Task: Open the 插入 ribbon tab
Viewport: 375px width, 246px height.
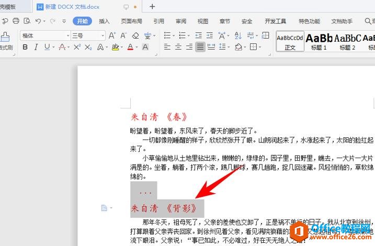Action: [104, 21]
